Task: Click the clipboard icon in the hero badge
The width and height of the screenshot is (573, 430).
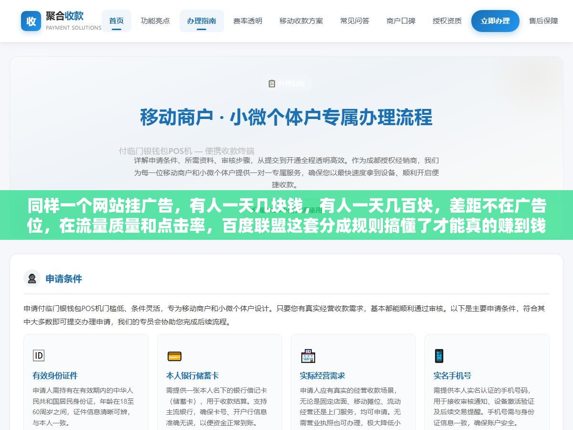Action: pos(272,84)
